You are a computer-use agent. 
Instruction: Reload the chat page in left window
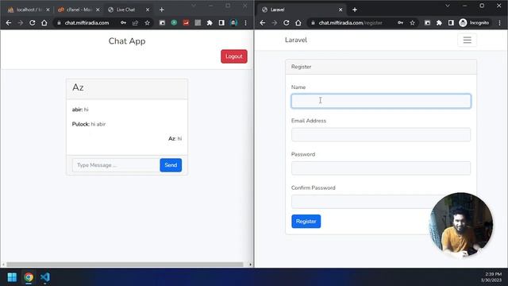pos(32,23)
